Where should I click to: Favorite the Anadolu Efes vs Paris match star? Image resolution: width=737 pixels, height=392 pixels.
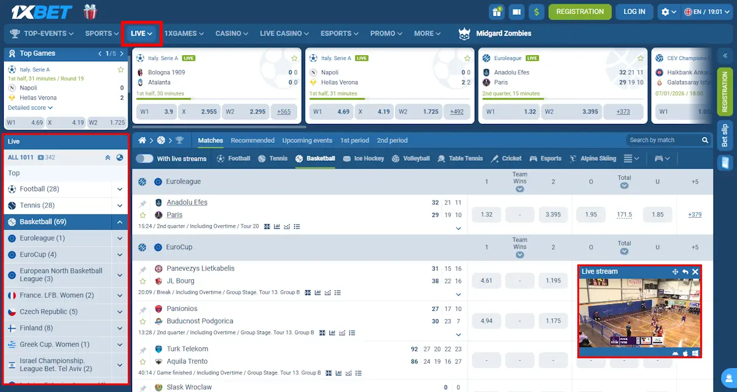tap(142, 215)
